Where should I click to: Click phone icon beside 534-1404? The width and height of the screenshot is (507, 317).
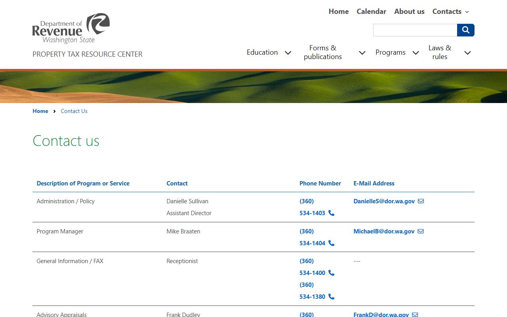[331, 243]
